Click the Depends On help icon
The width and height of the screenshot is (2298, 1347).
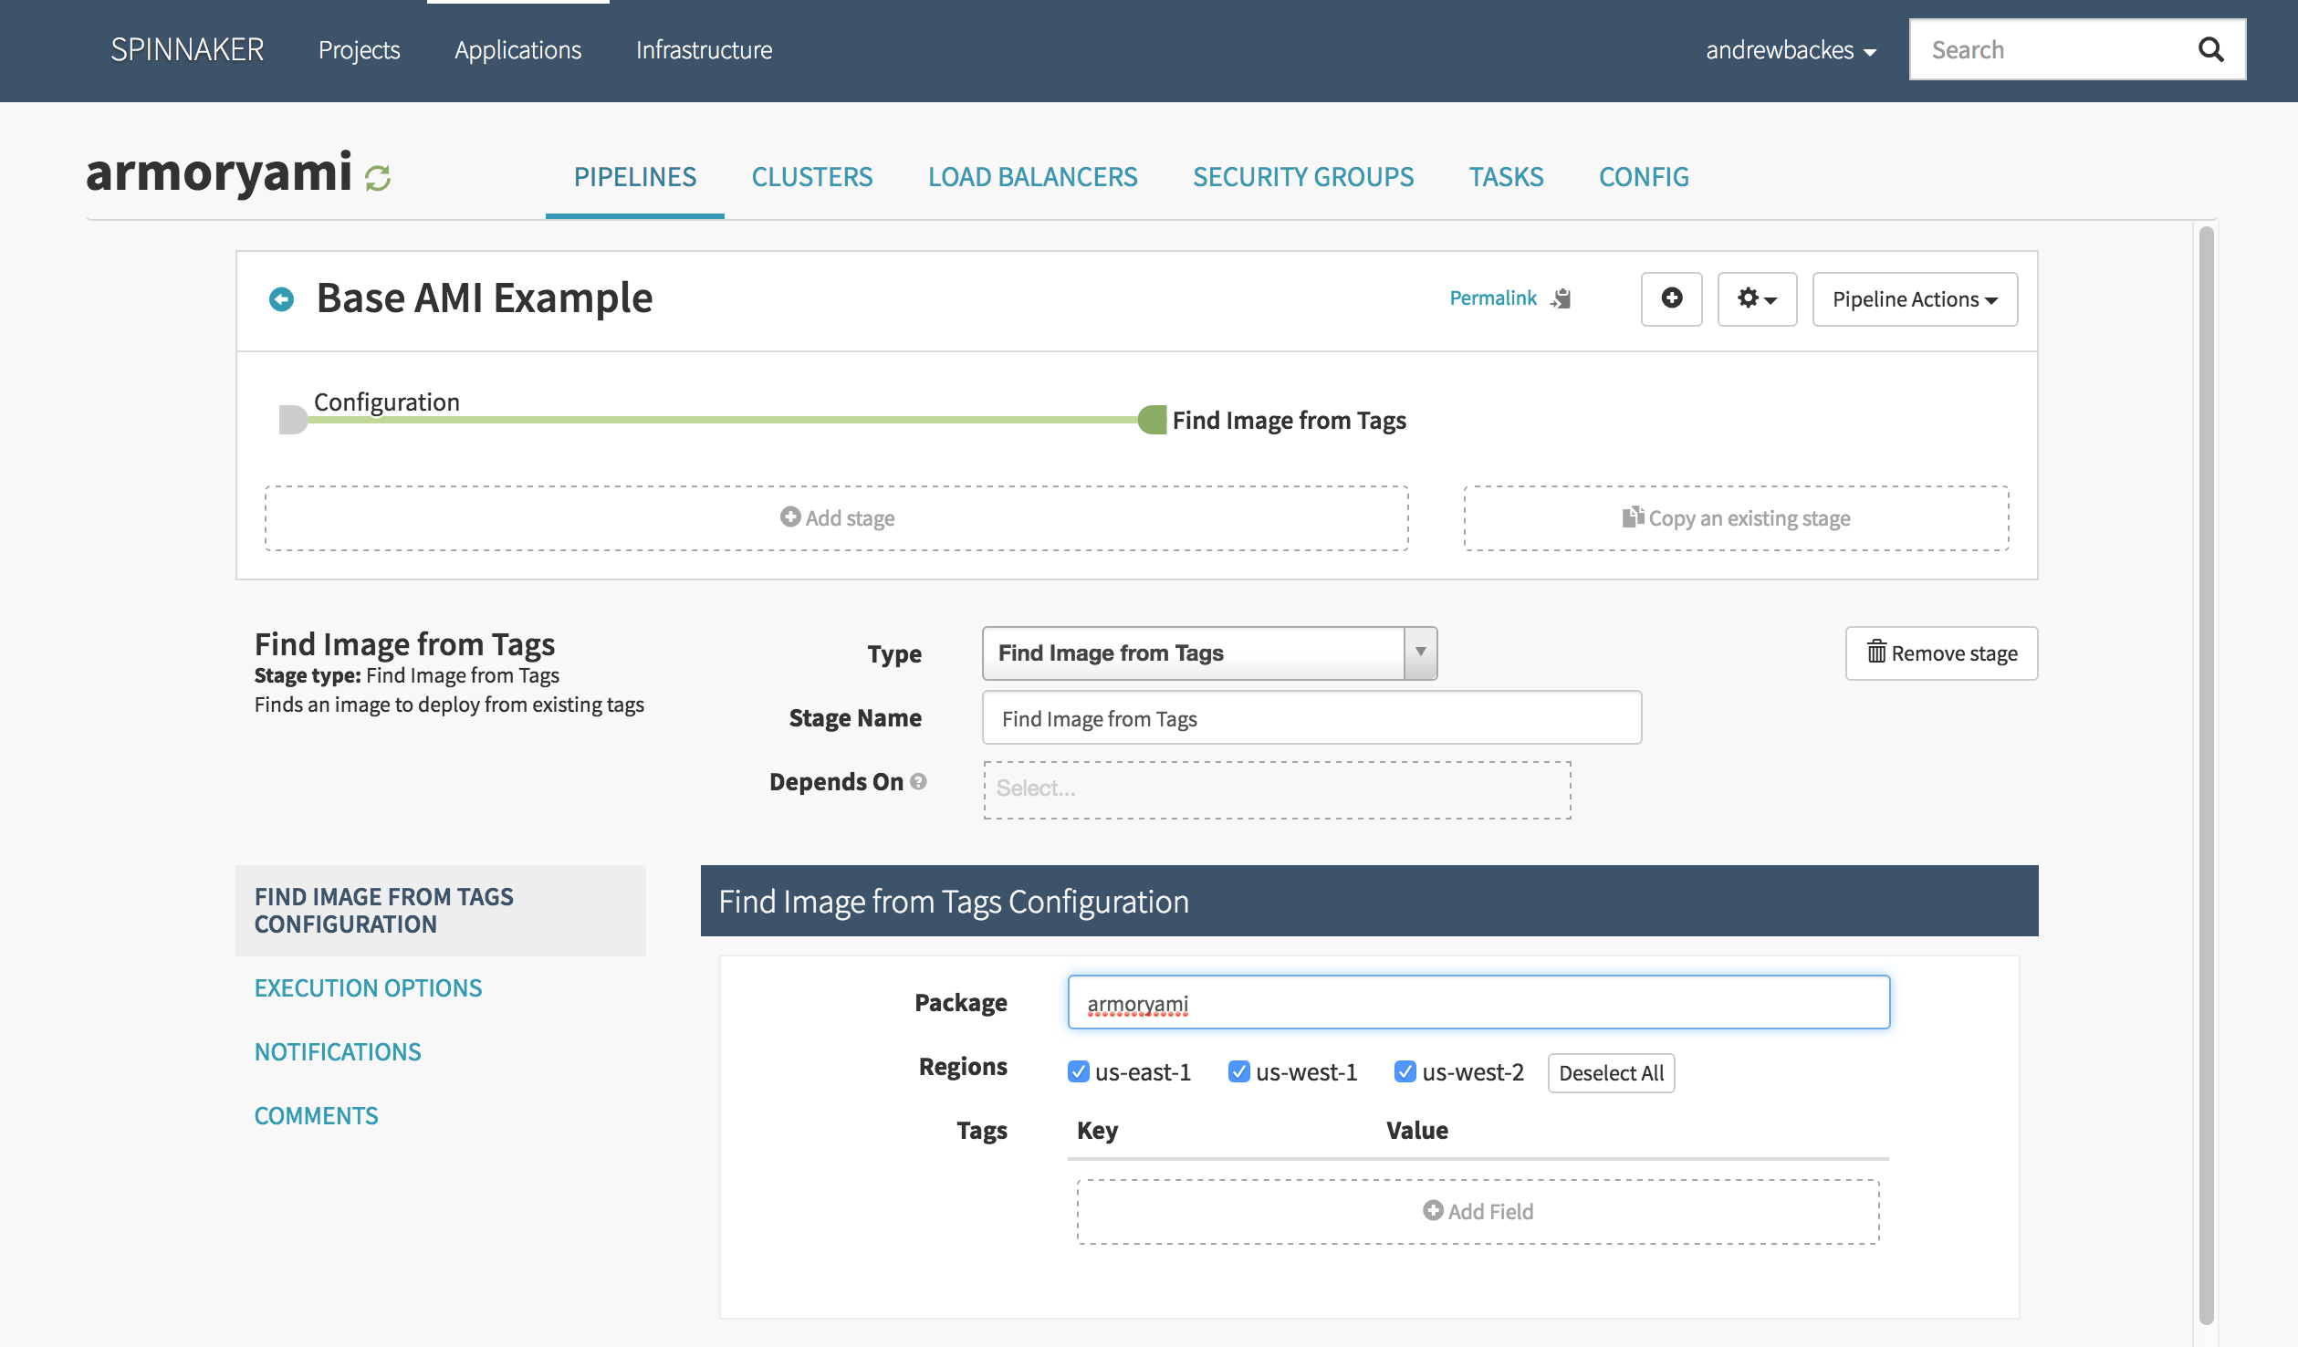coord(919,781)
